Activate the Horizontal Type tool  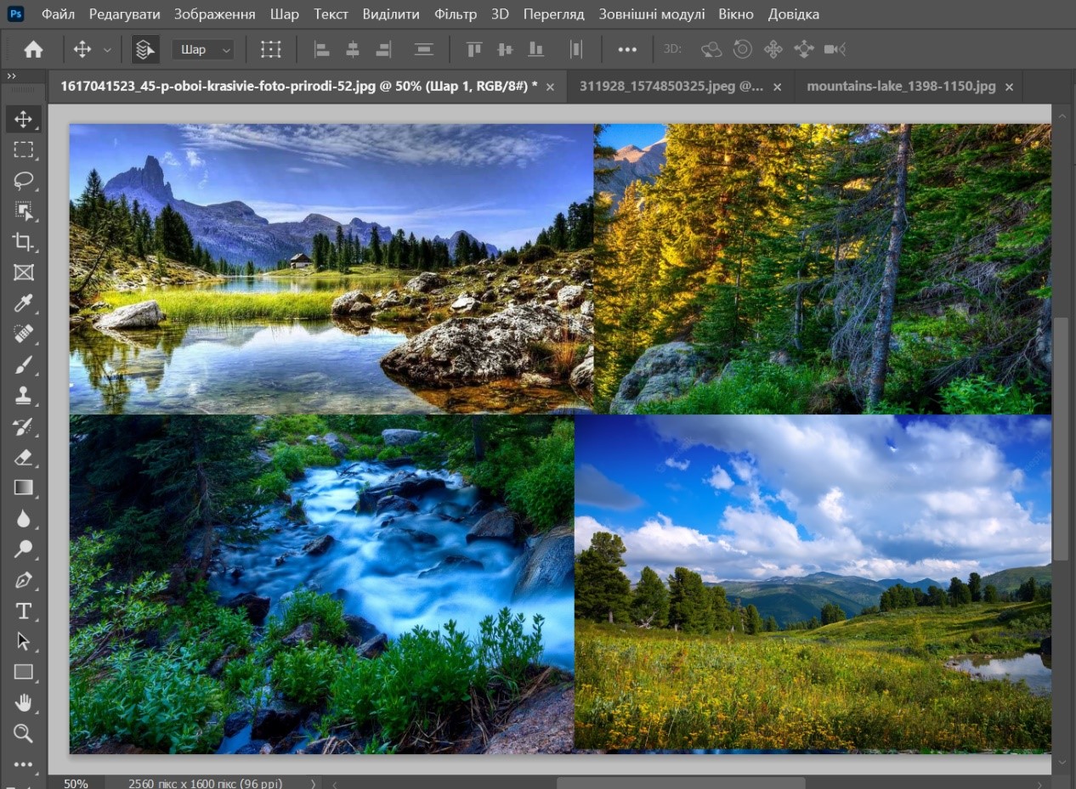coord(23,611)
